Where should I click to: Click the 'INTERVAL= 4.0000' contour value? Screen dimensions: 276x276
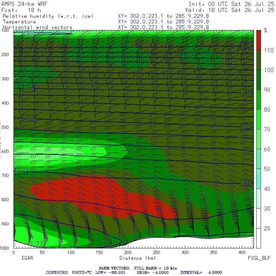pyautogui.click(x=201, y=273)
